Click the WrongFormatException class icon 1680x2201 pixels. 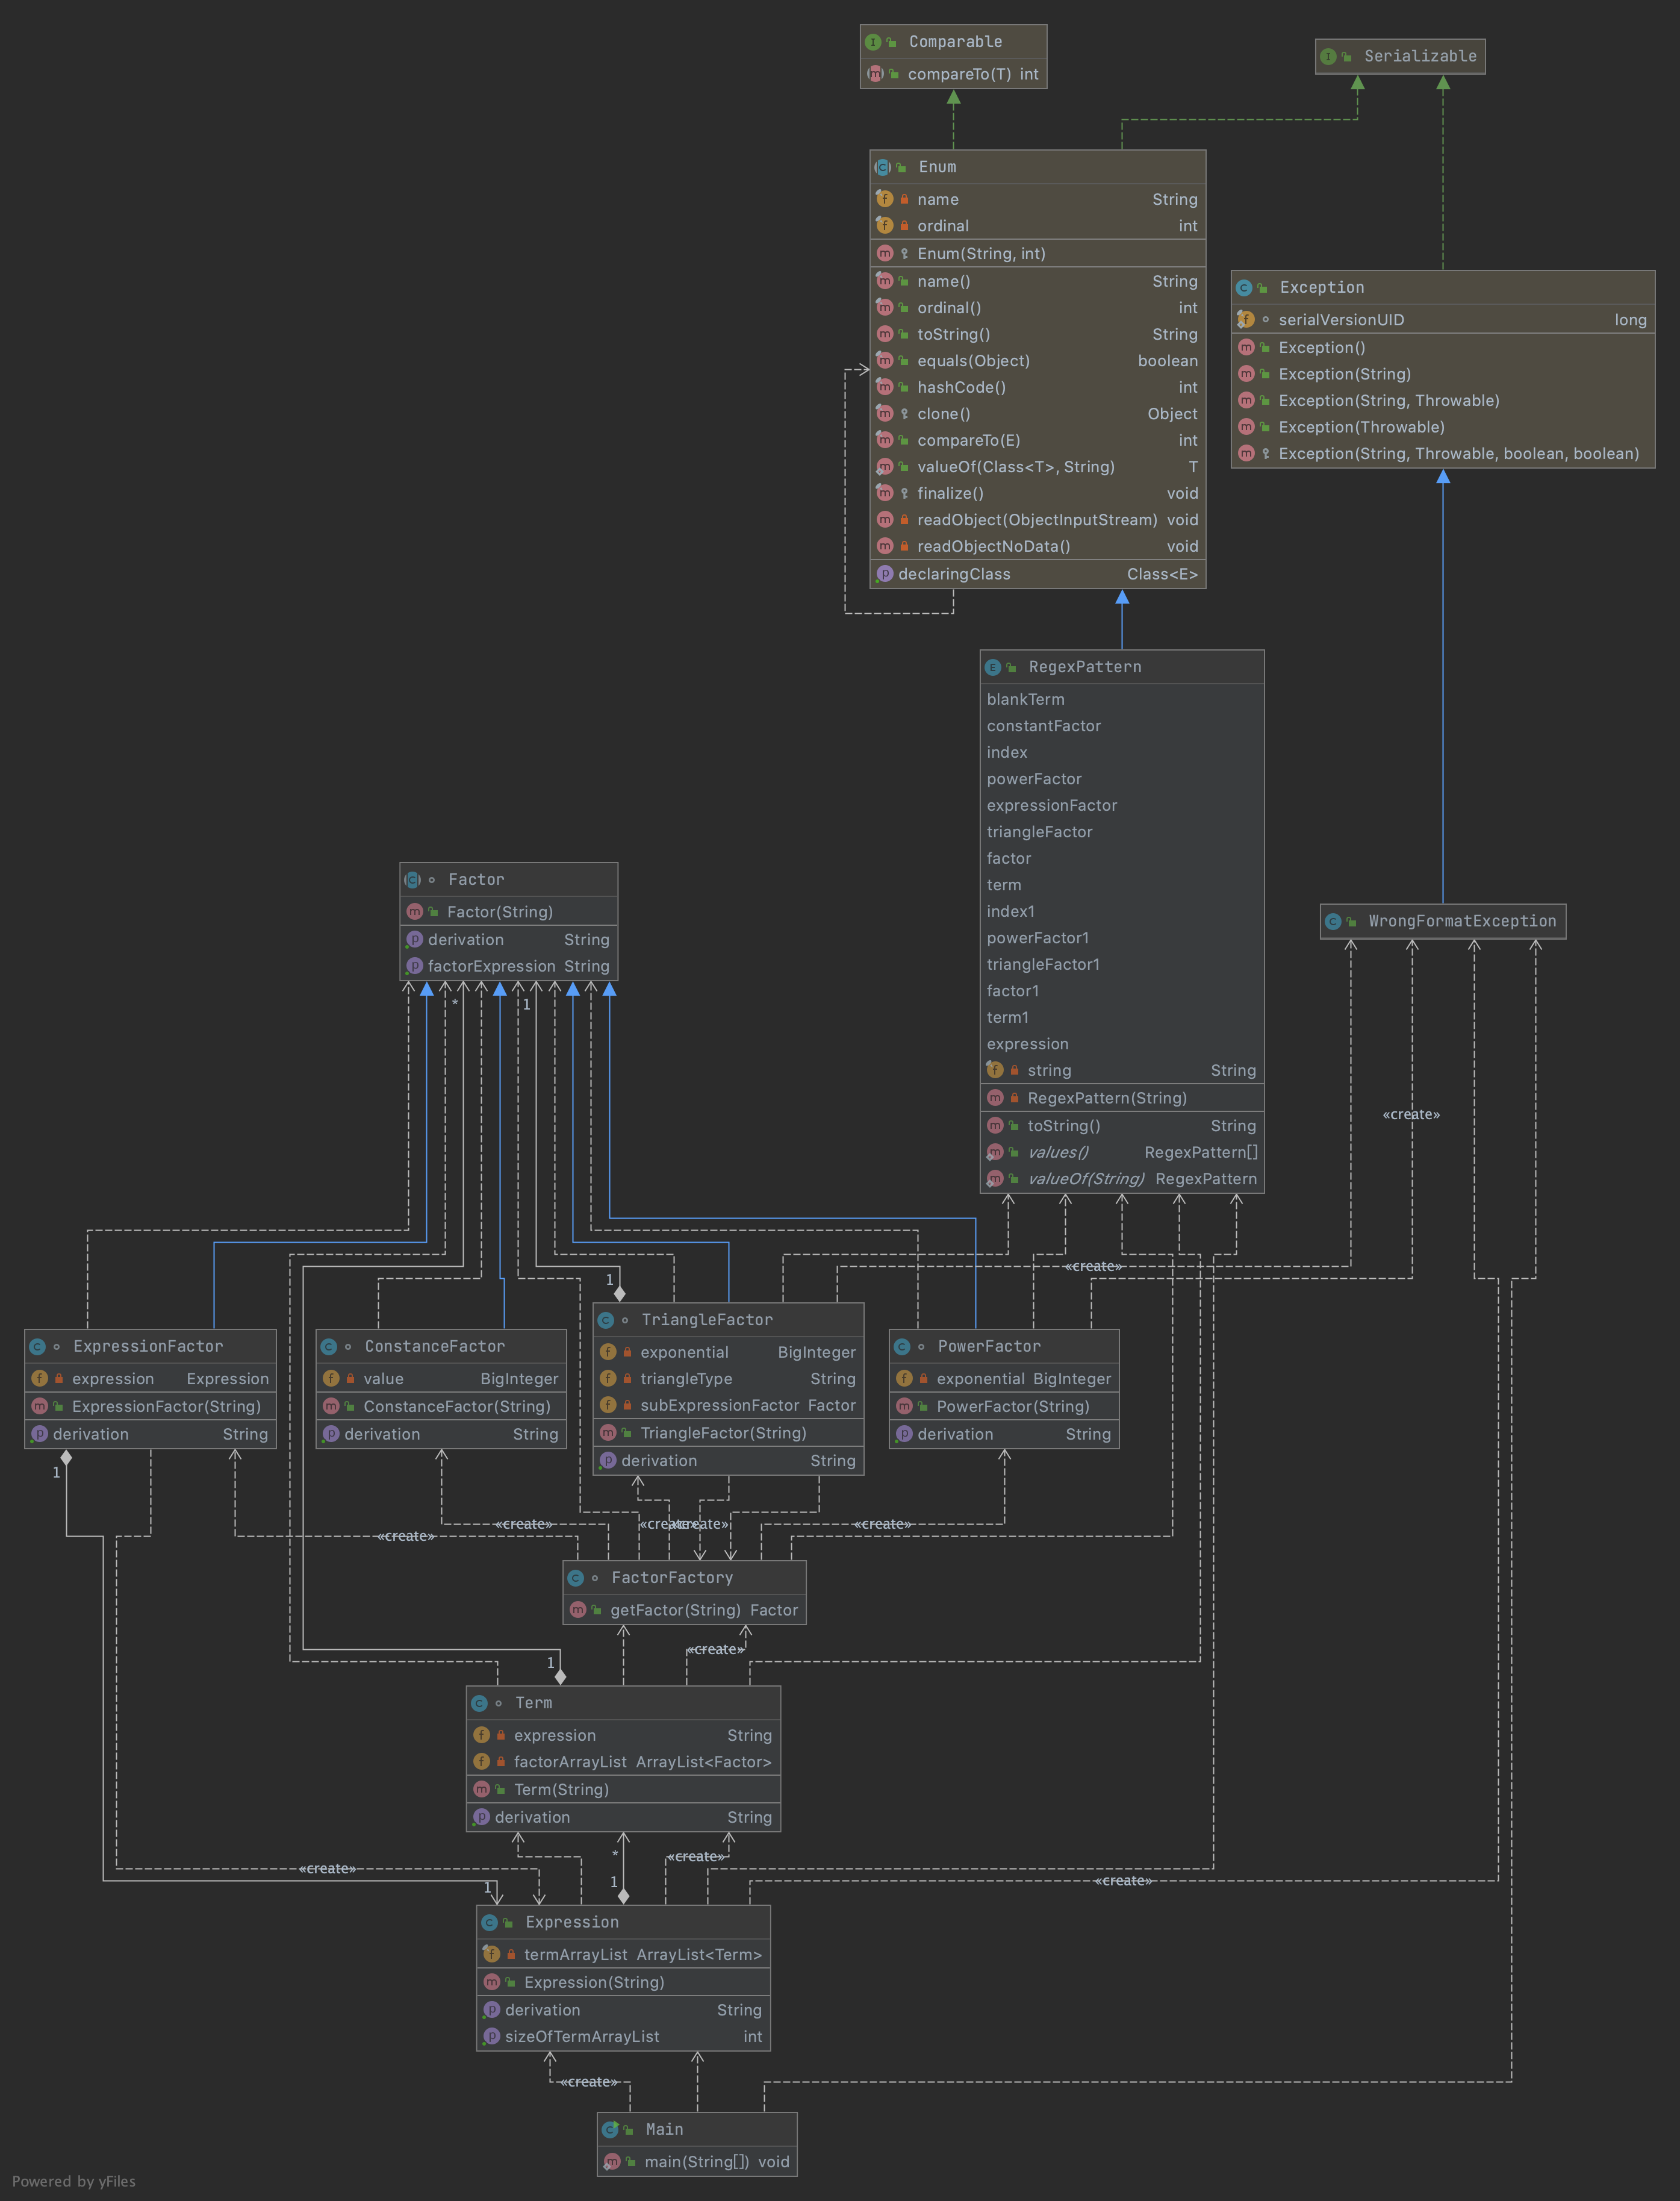tap(1333, 922)
